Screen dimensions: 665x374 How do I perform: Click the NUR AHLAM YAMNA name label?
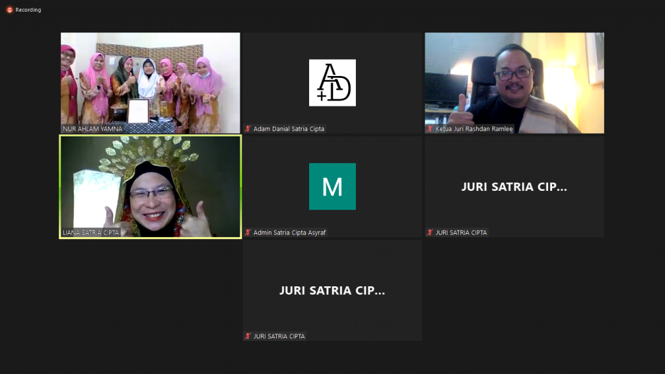[92, 129]
